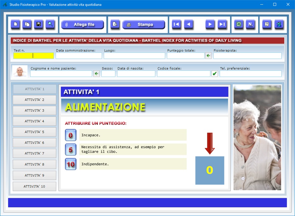
Task: Click Cognome e nome paziente field
Action: 61,74
